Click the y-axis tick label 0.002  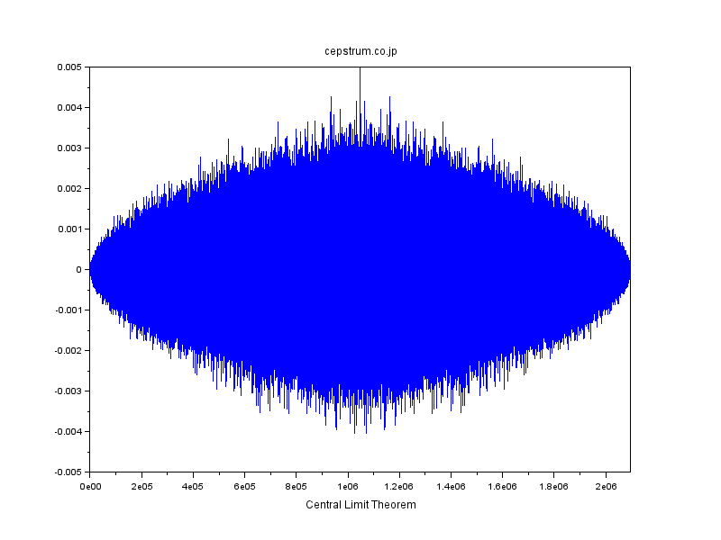tap(69, 188)
